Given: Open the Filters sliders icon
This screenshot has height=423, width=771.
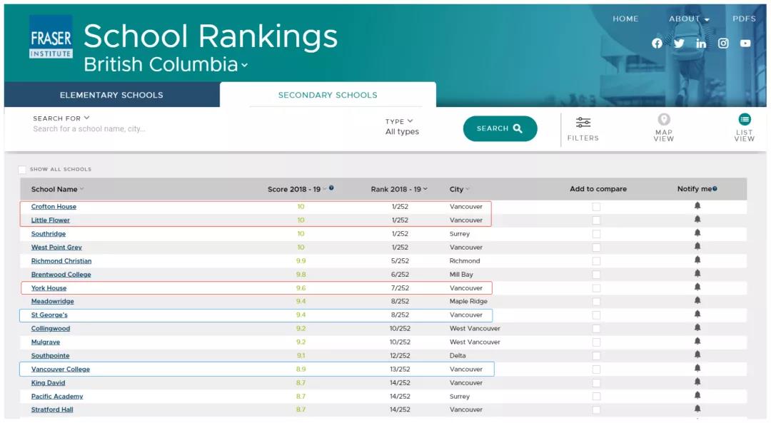Looking at the screenshot, I should [583, 123].
